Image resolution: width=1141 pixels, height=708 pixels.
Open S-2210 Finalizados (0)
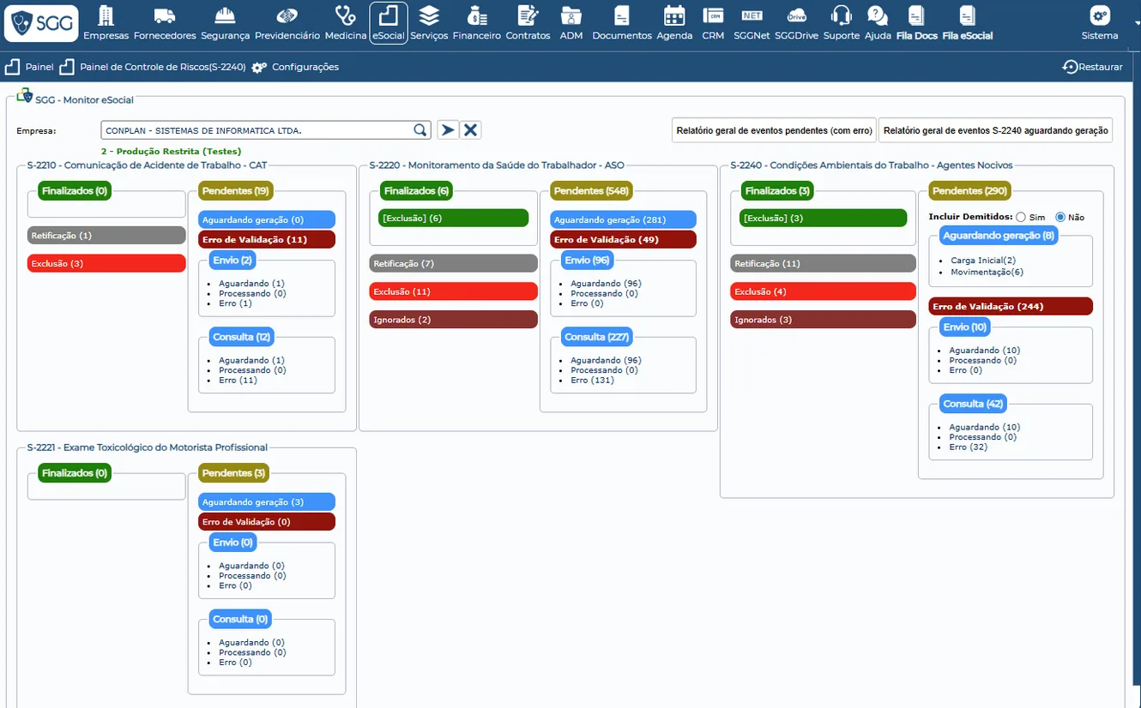coord(75,190)
